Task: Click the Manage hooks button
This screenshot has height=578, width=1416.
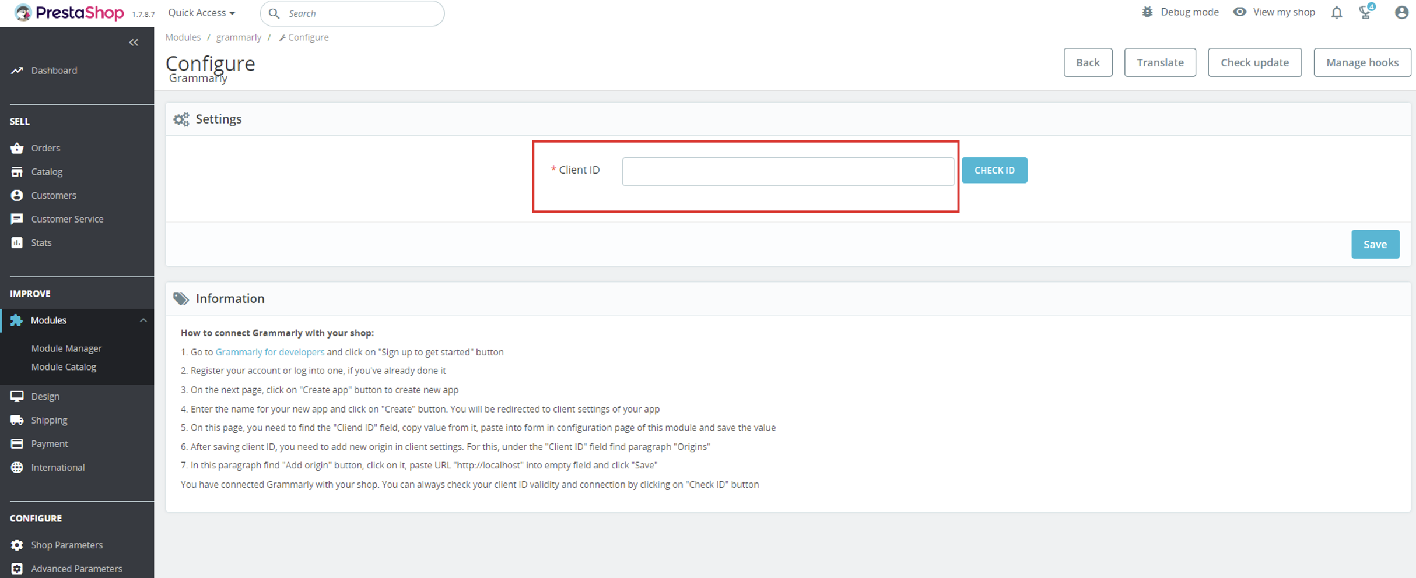Action: tap(1362, 62)
